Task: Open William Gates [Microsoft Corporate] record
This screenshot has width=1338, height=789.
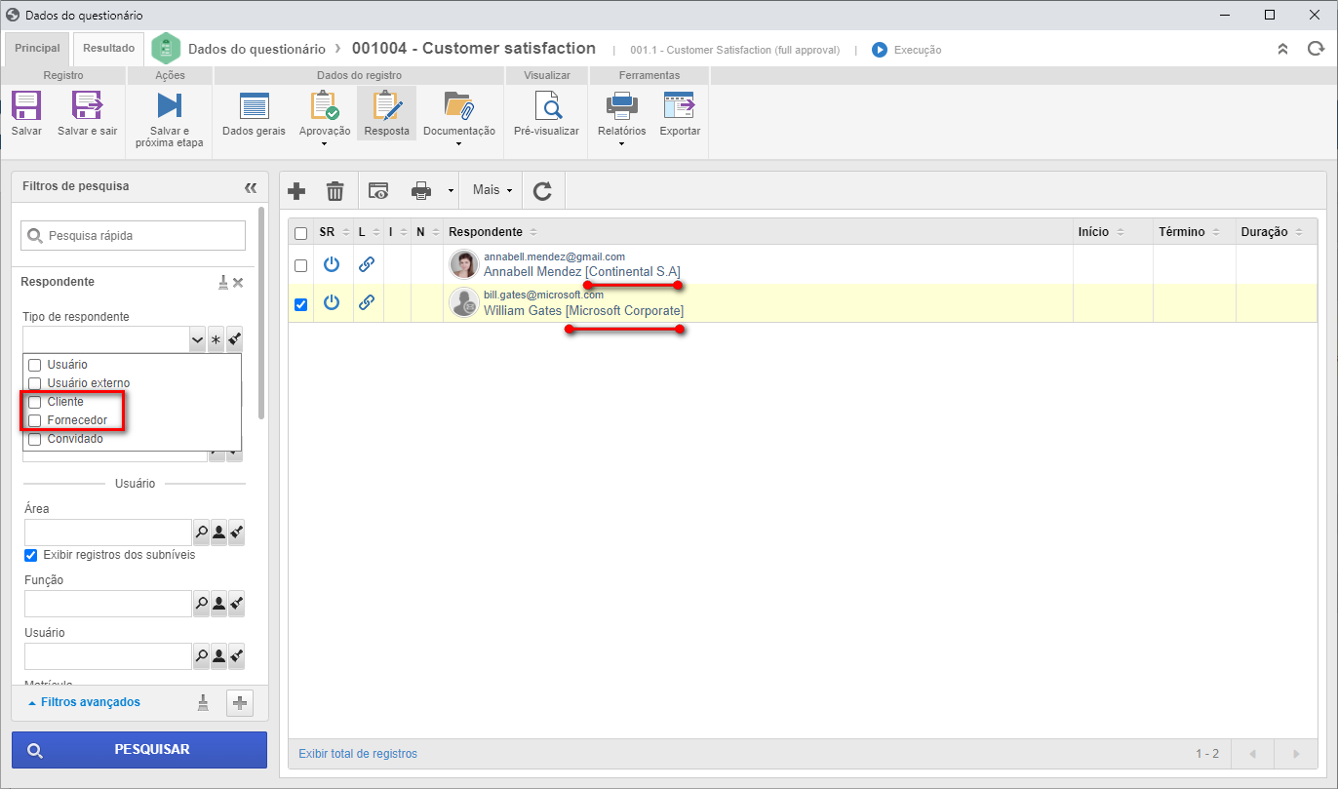Action: tap(583, 310)
